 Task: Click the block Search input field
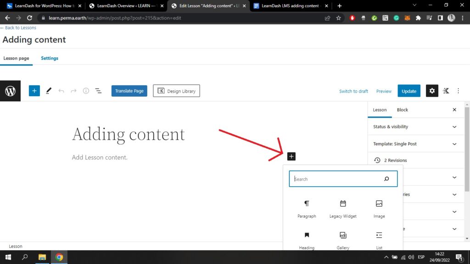(337, 179)
